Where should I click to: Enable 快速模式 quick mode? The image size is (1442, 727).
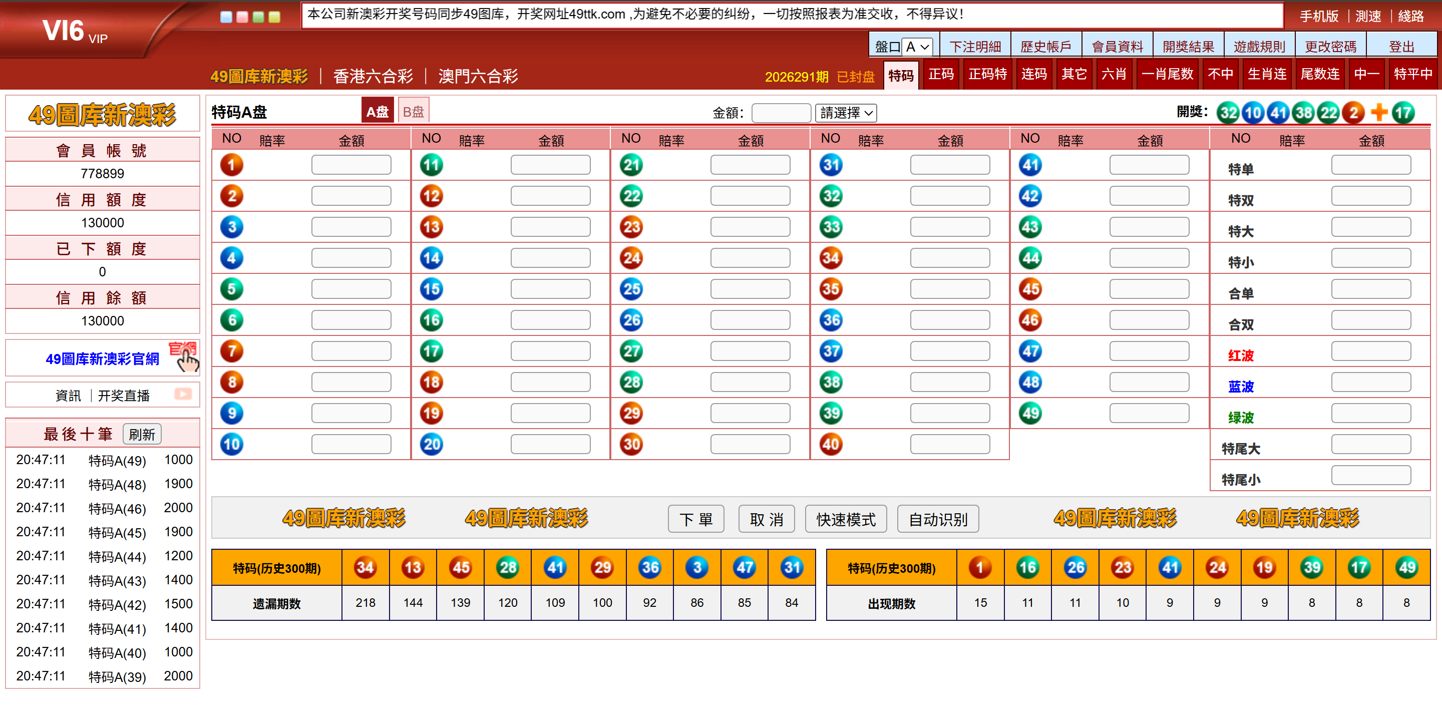[x=846, y=519]
